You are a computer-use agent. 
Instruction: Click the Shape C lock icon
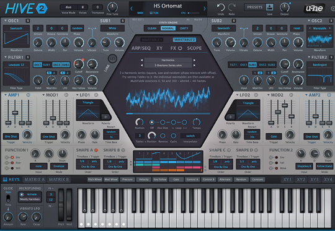[x=229, y=150]
